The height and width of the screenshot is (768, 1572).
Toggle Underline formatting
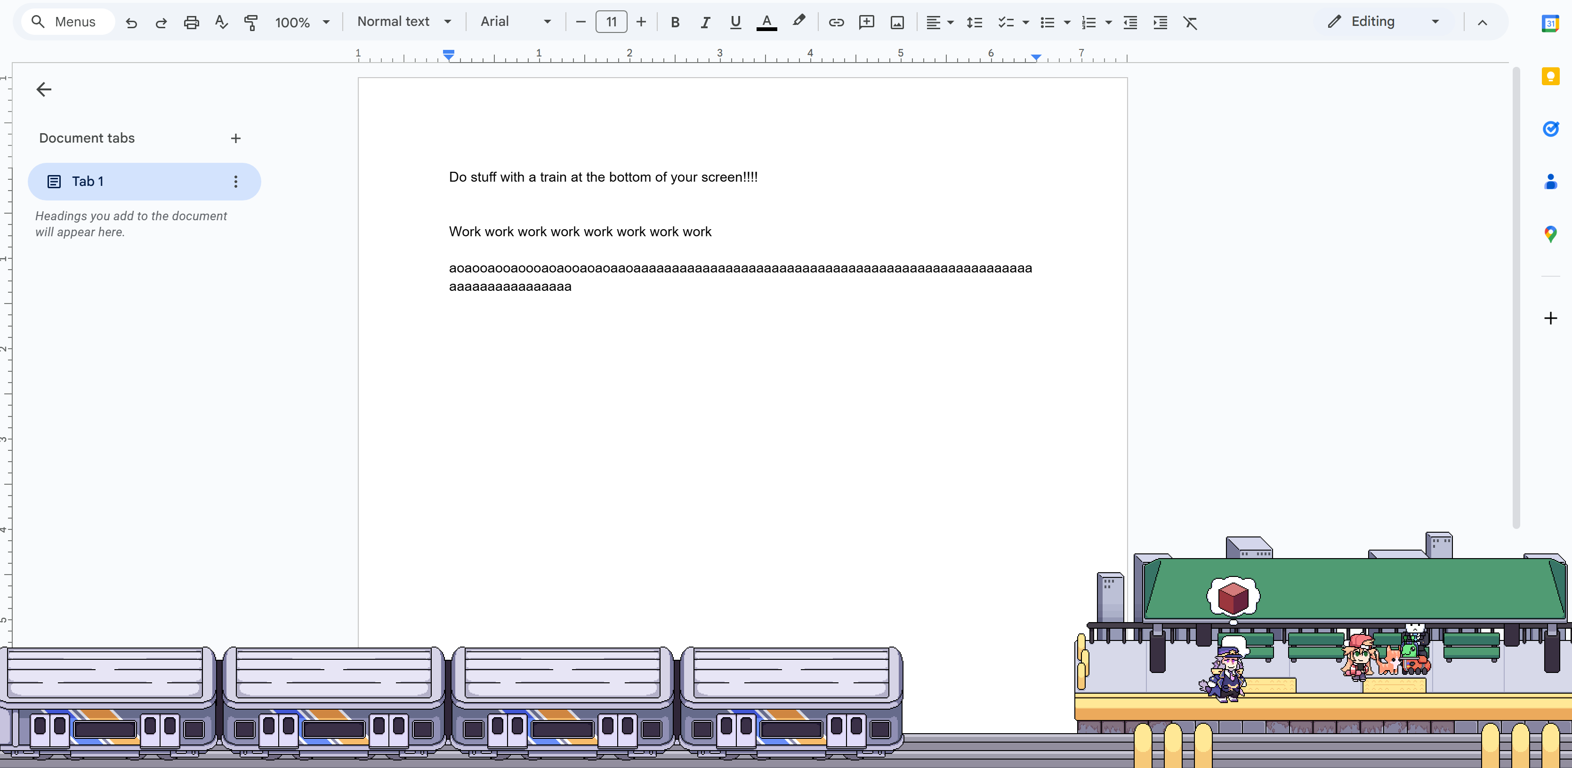[x=735, y=23]
